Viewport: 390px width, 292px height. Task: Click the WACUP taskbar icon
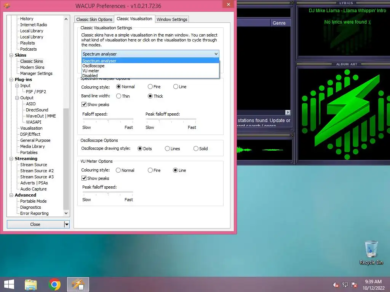pos(78,284)
